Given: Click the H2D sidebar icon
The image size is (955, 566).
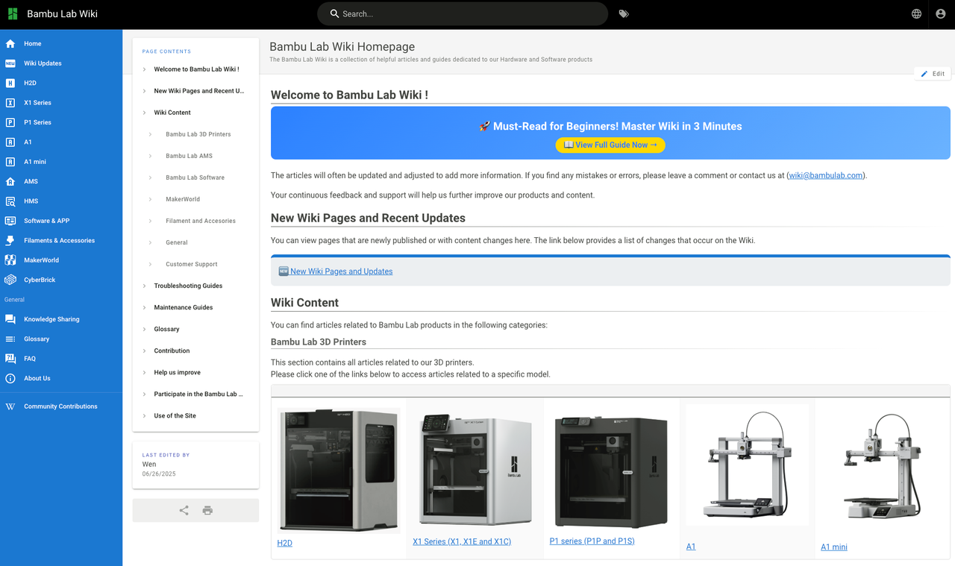Looking at the screenshot, I should tap(10, 84).
